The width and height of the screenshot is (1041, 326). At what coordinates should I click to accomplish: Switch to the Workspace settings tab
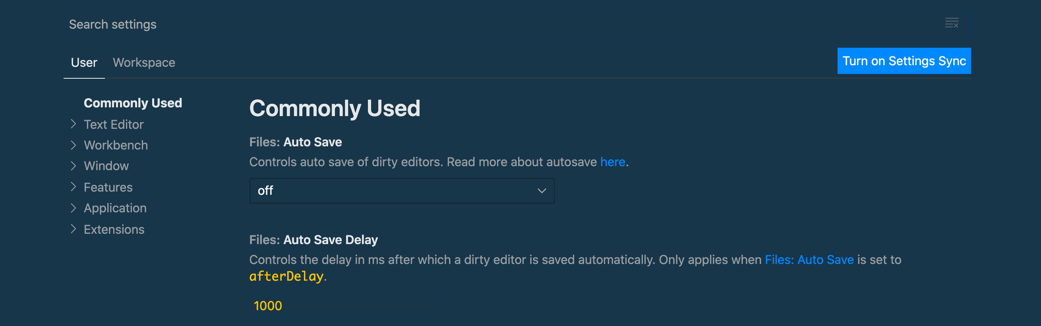point(144,62)
